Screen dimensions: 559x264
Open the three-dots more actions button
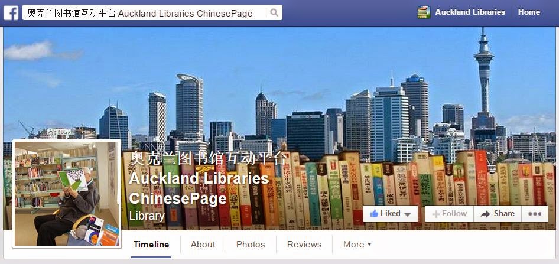[535, 214]
